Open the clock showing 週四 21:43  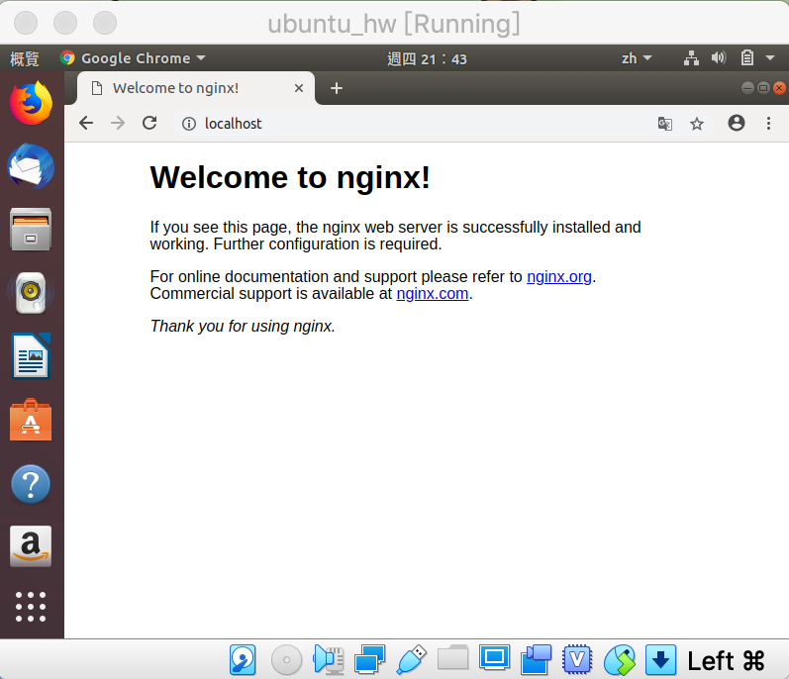(427, 58)
